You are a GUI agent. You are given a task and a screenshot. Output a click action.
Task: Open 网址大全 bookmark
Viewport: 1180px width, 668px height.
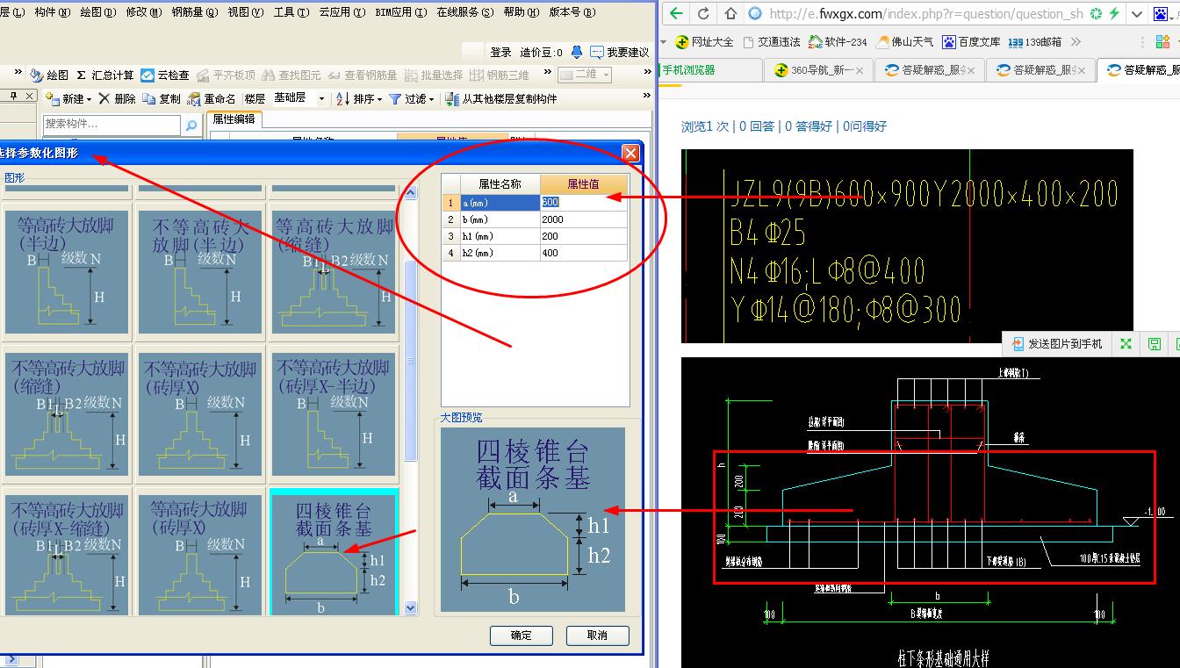704,42
